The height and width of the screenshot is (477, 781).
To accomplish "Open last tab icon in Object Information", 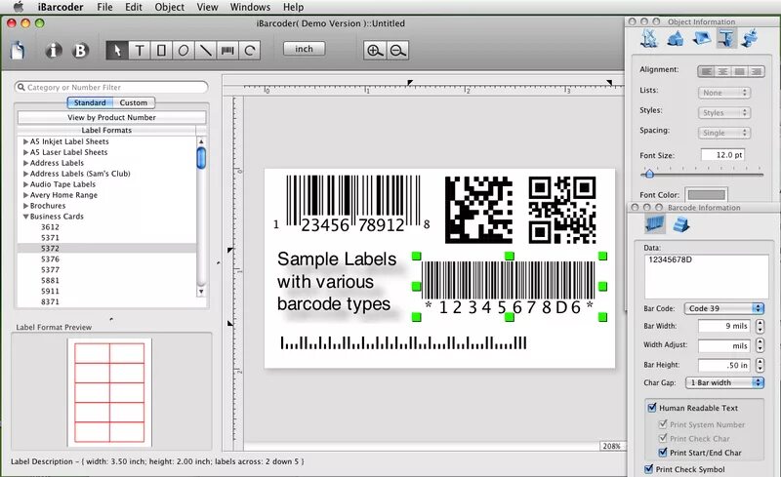I will coord(750,38).
